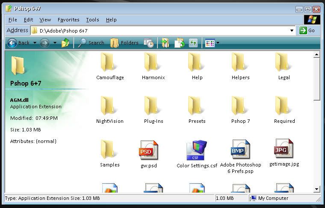The image size is (325, 208).
Task: Click the scrollbar down arrow
Action: click(x=316, y=189)
